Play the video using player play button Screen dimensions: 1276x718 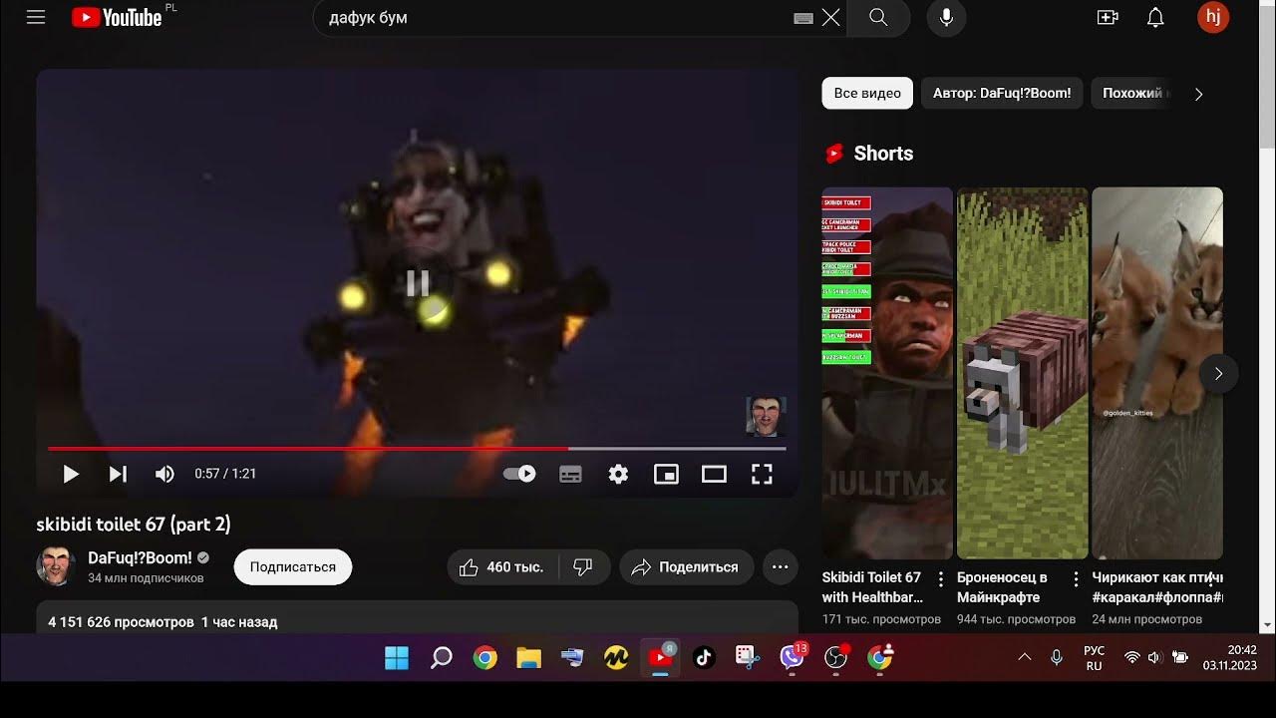[x=71, y=474]
